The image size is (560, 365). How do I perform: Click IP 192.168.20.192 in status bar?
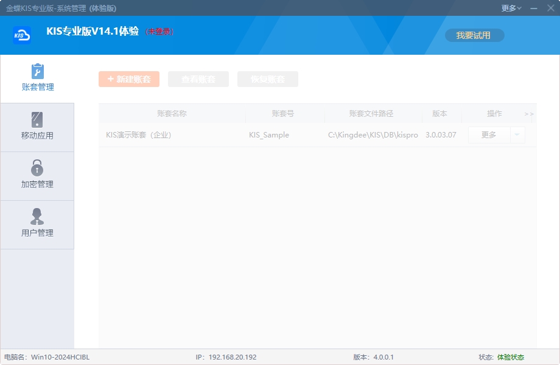[x=226, y=357]
